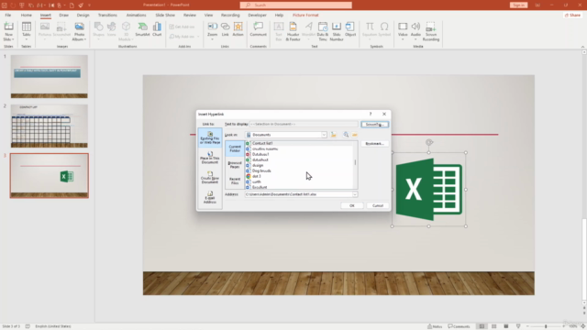Screen dimensions: 587x330
Task: Expand the Look in Documents dropdown
Action: point(324,135)
